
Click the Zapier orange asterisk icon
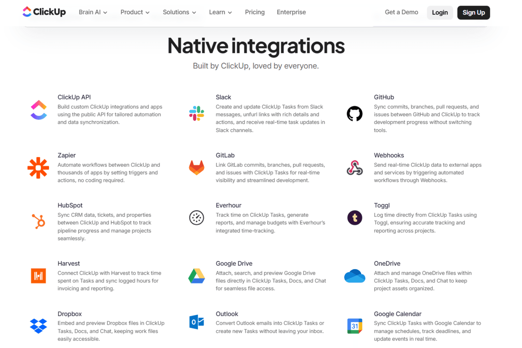[38, 168]
